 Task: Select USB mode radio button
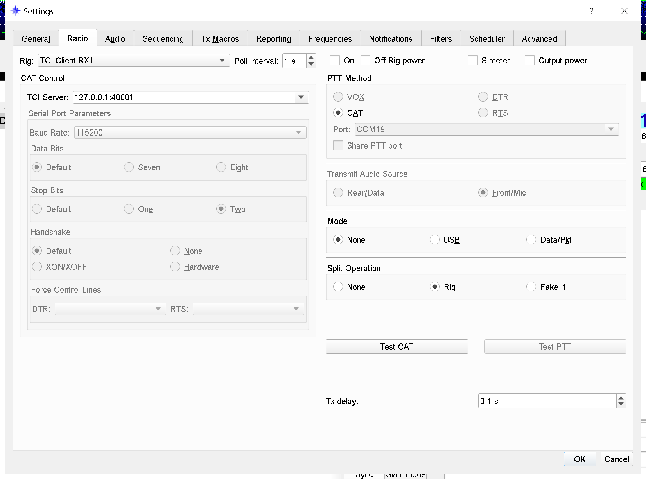[x=435, y=240]
